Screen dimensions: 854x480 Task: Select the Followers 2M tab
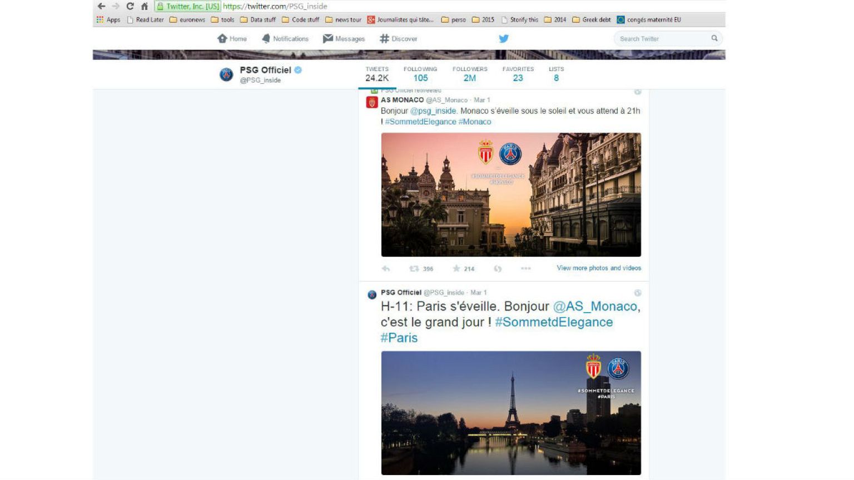pos(470,74)
